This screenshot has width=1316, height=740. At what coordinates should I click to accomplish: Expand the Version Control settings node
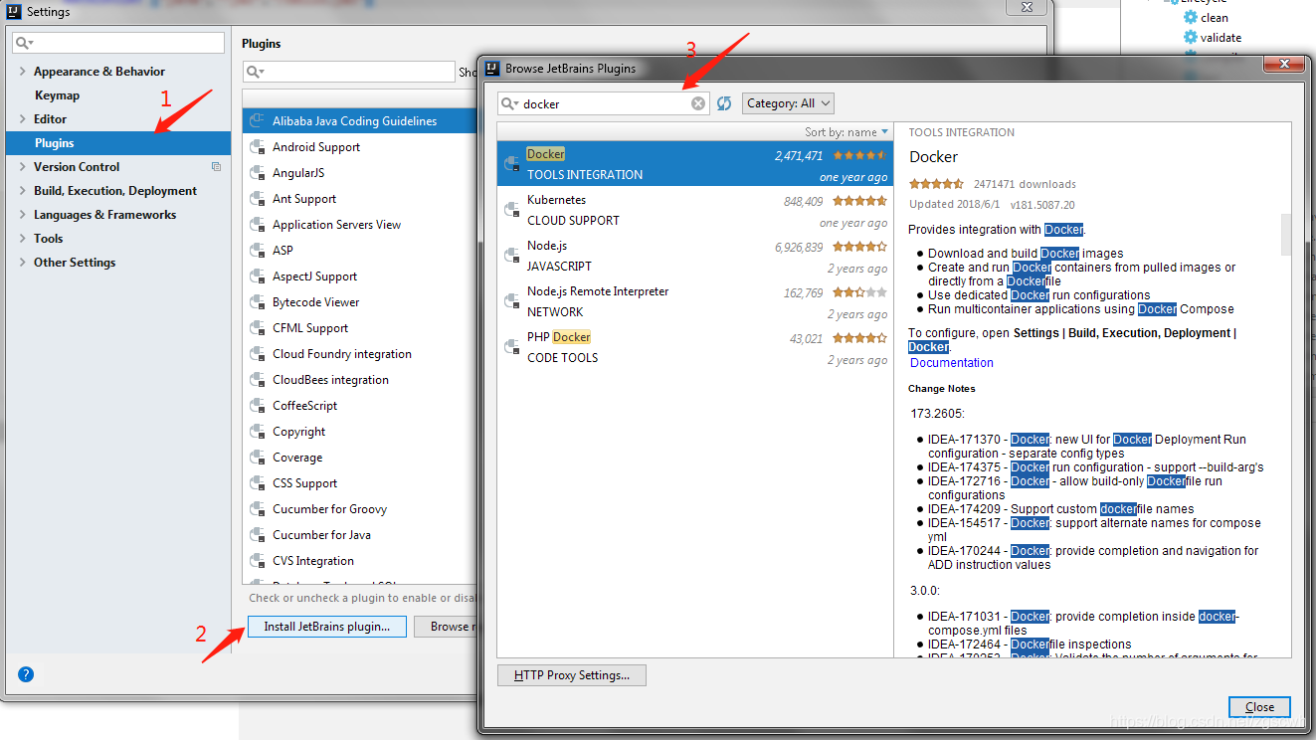23,167
